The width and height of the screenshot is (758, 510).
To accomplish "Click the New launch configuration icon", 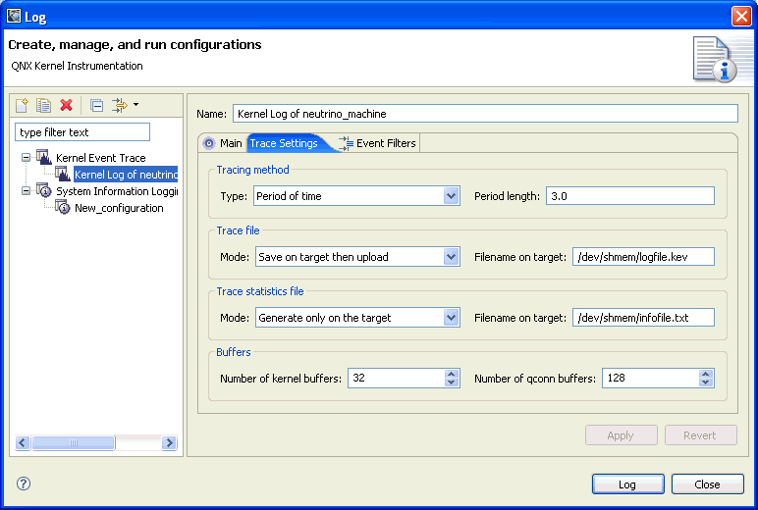I will click(x=22, y=105).
